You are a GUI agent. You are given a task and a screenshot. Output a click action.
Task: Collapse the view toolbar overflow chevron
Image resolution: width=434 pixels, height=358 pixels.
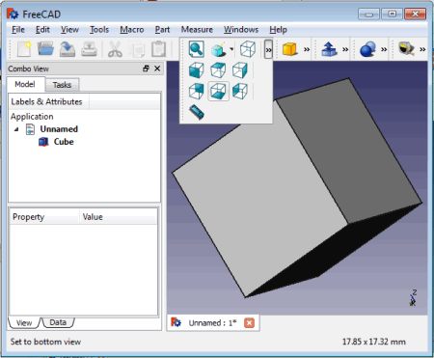(268, 49)
